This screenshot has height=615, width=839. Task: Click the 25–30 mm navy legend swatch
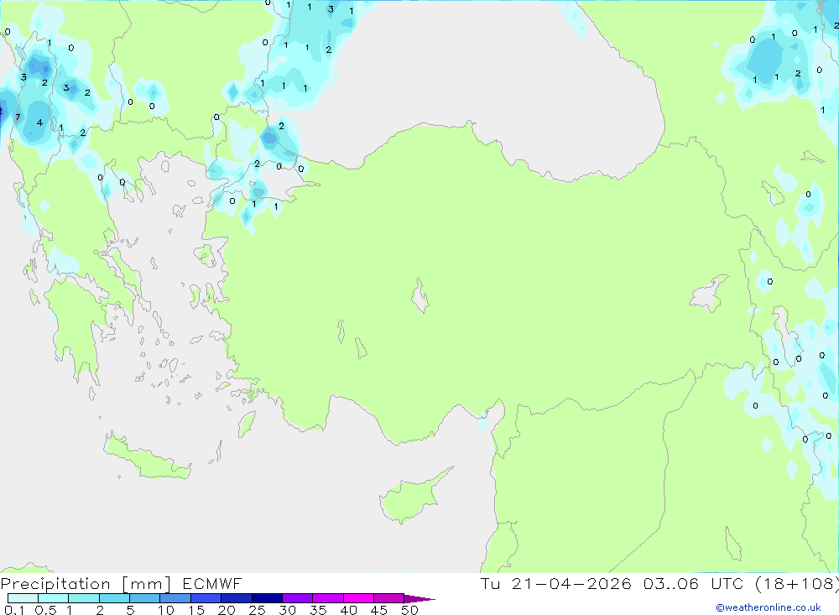pyautogui.click(x=267, y=598)
